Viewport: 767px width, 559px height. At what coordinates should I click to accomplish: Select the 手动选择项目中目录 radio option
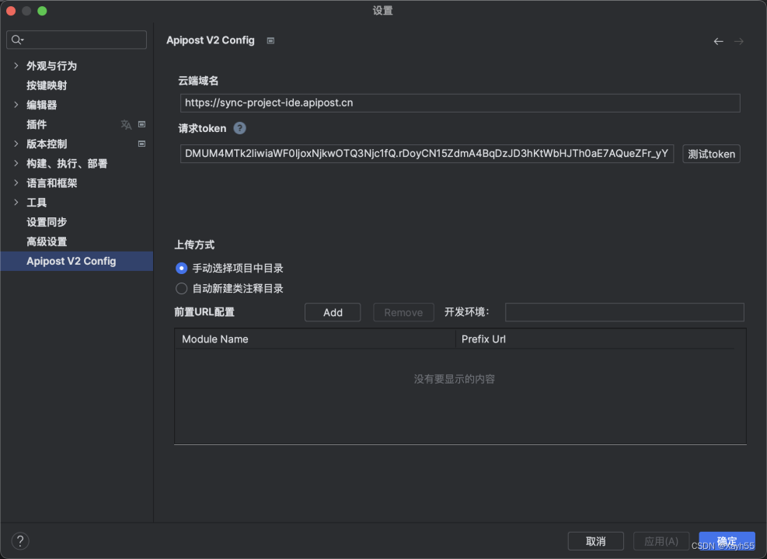click(181, 268)
